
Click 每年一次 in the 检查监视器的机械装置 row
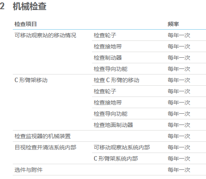(x=179, y=136)
